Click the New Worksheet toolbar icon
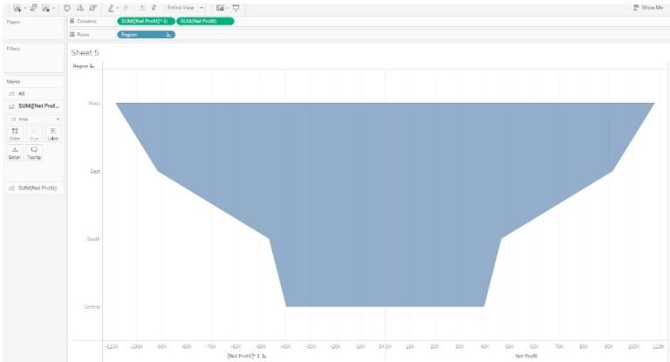 [x=17, y=8]
